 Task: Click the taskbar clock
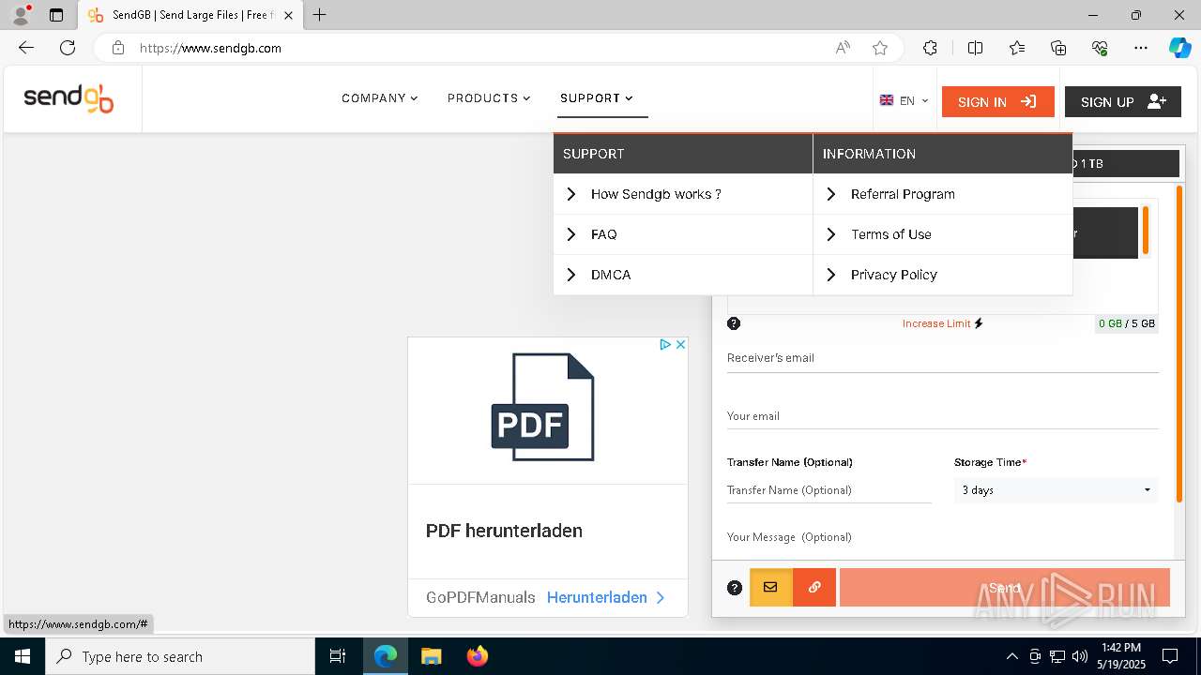1121,656
